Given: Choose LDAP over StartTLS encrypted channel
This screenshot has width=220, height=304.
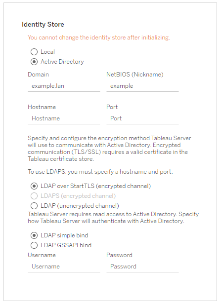Looking at the screenshot, I should click(34, 186).
